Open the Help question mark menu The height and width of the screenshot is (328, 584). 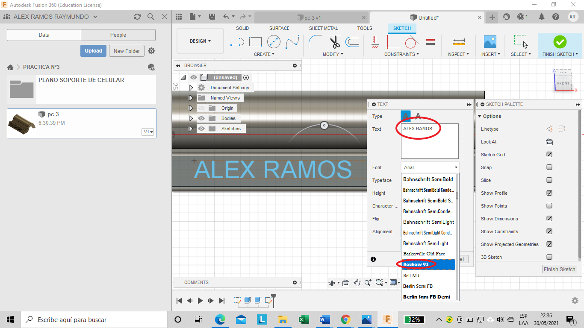555,17
